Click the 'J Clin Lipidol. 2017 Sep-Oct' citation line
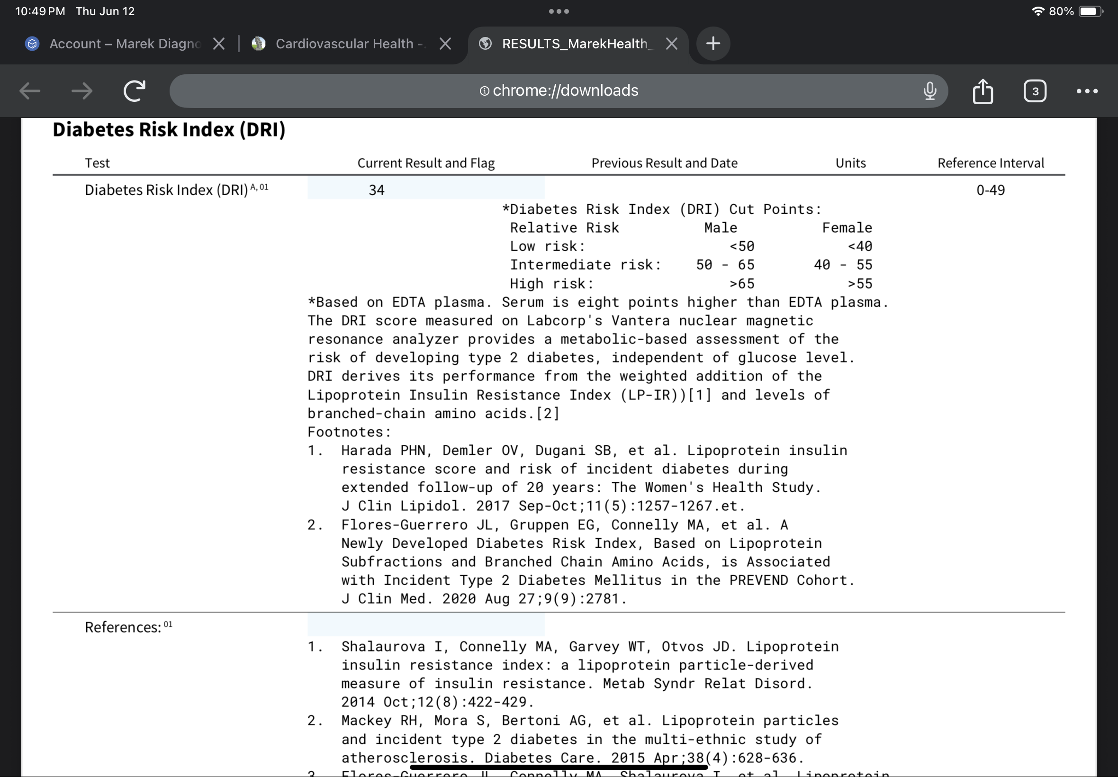This screenshot has width=1118, height=777. [x=543, y=506]
